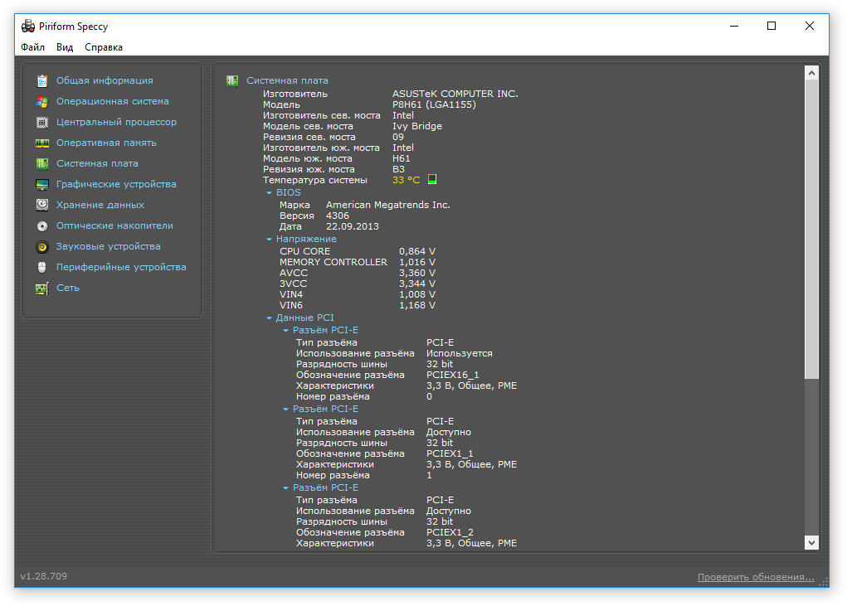Click the Центральный процессор chip icon
The image size is (847, 606).
coord(42,123)
